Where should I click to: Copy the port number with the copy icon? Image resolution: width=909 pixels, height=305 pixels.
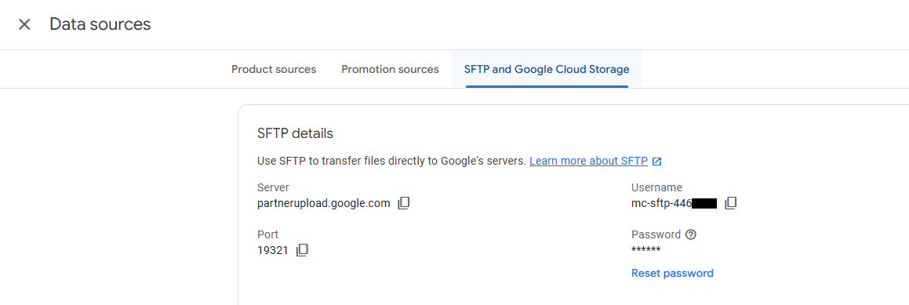point(301,250)
